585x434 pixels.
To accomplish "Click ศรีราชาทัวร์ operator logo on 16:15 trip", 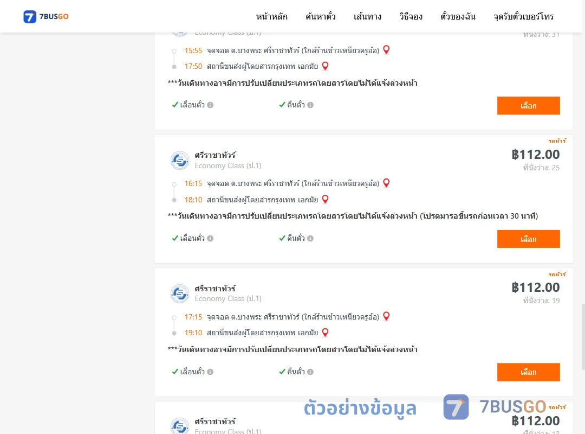I will [x=180, y=161].
